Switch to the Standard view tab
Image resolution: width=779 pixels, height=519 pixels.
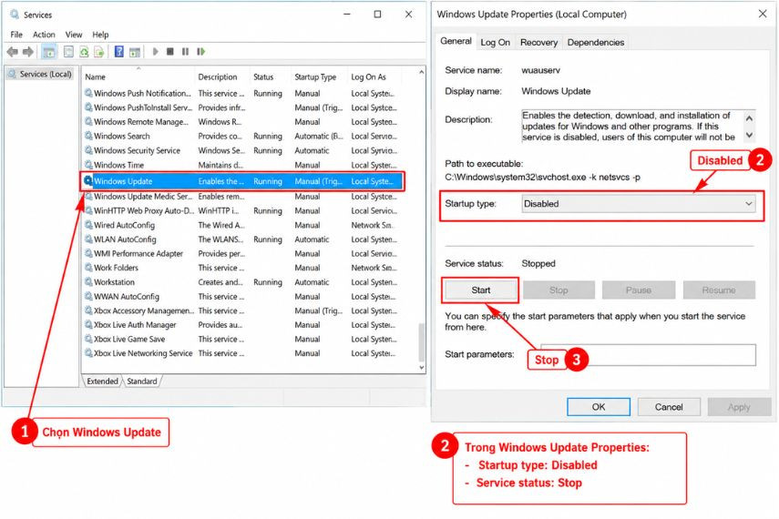click(142, 381)
